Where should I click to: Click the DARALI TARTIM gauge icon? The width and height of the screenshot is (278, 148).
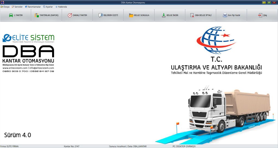pos(70,15)
